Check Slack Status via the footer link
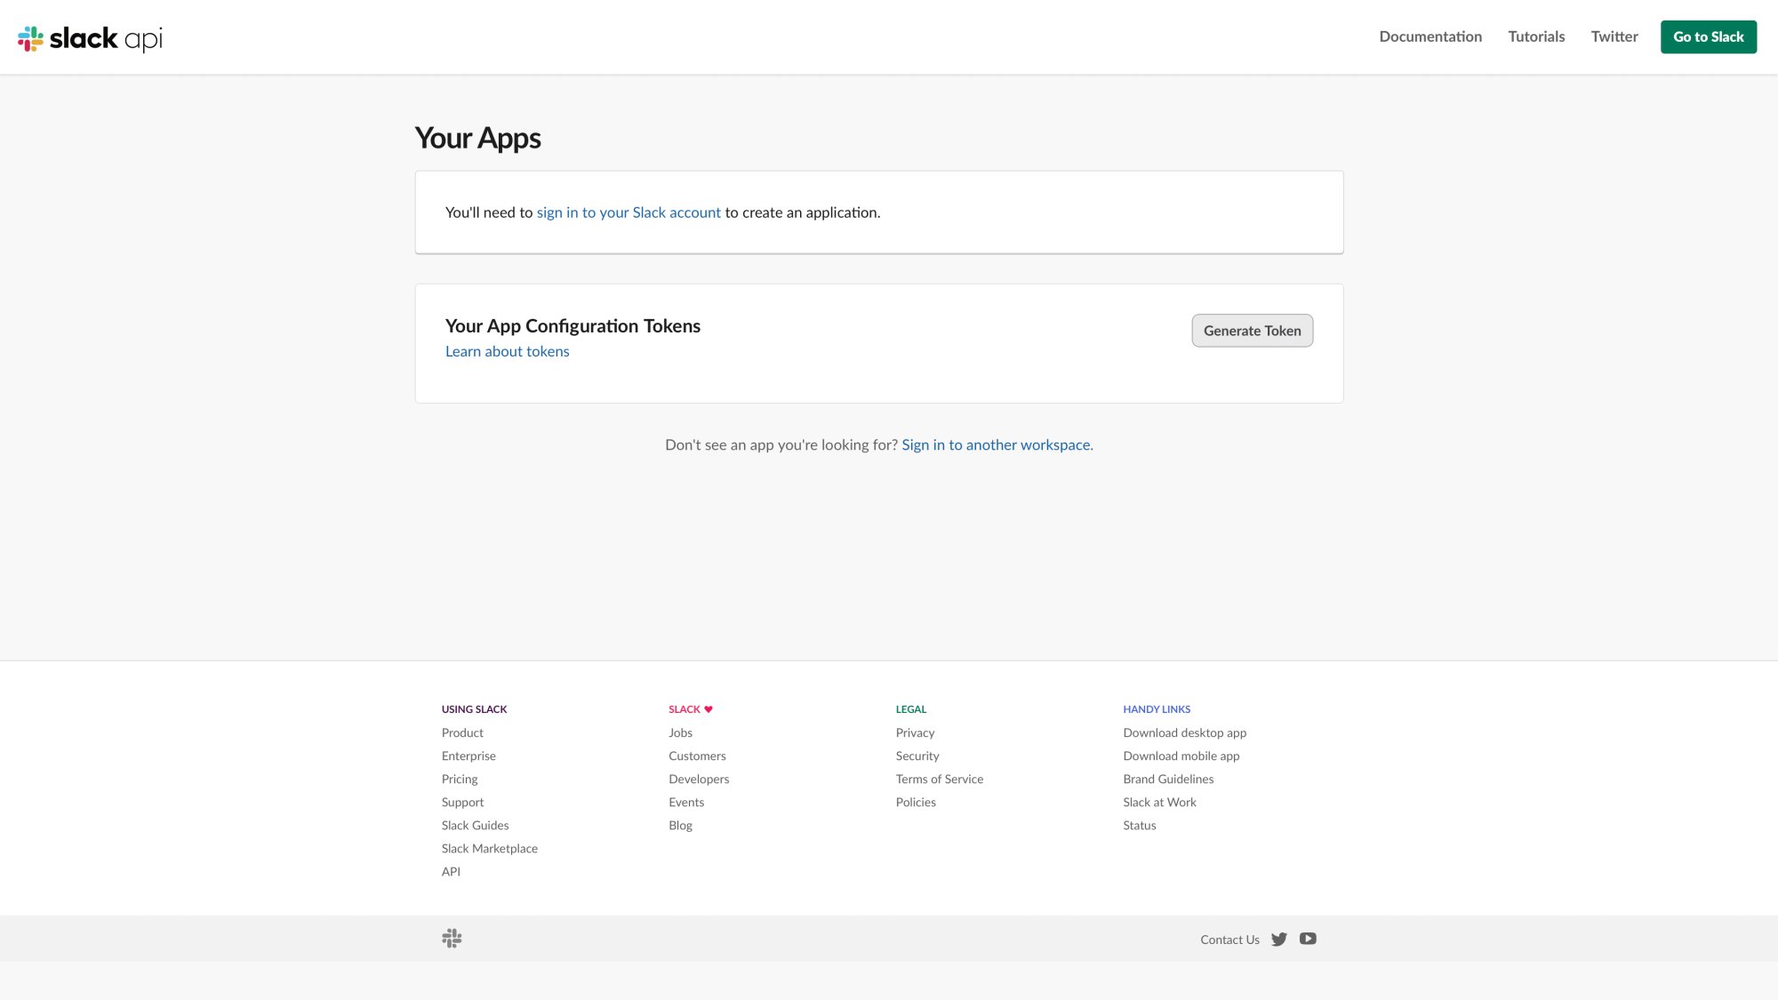The image size is (1778, 1000). 1139,825
